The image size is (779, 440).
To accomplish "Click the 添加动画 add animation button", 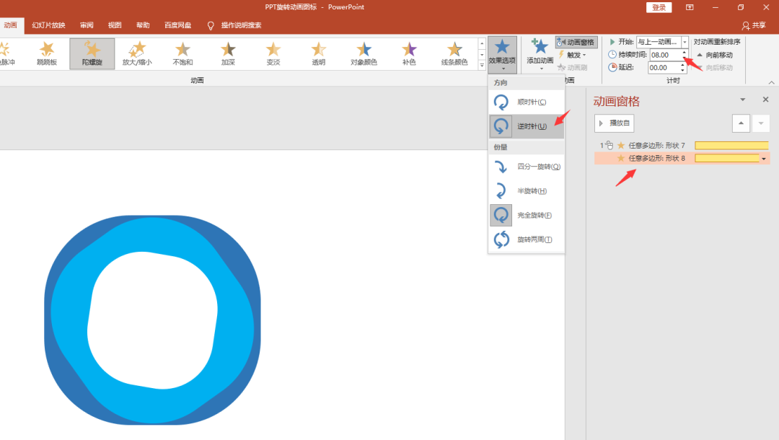I will pyautogui.click(x=540, y=54).
